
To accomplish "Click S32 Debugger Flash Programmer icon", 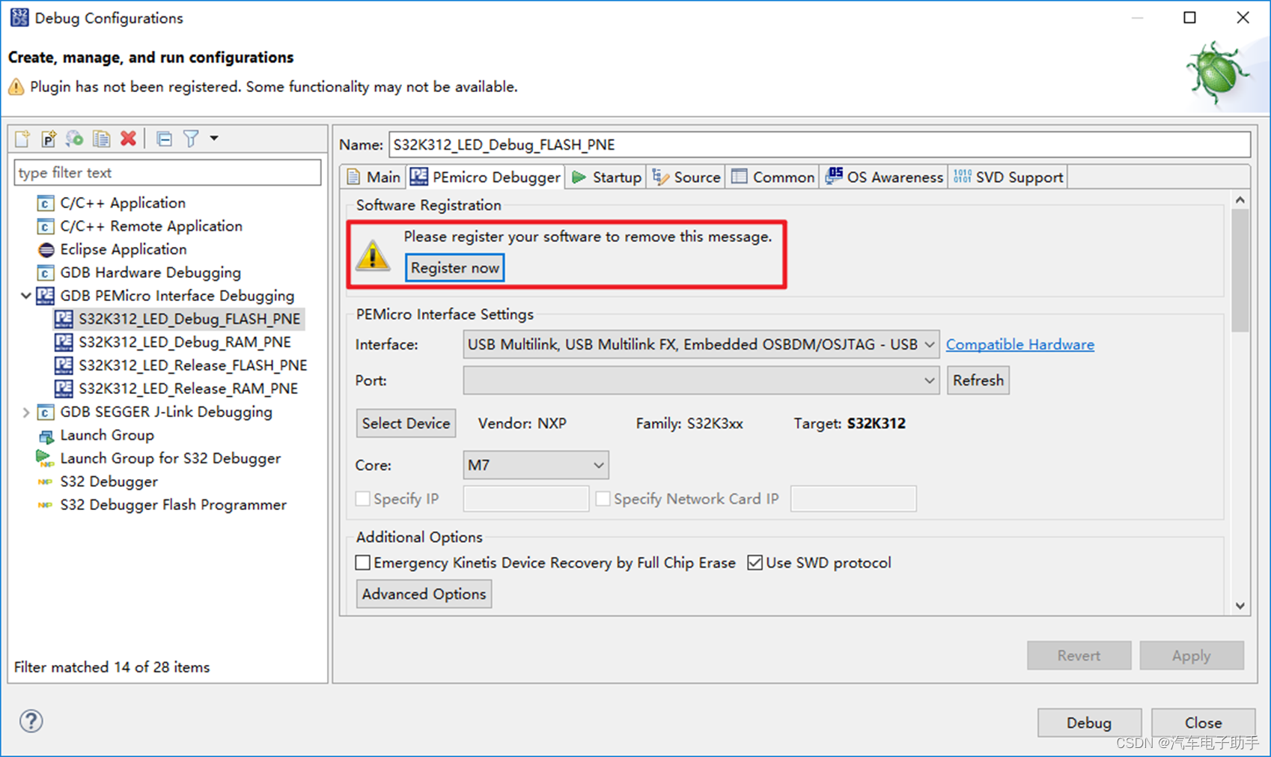I will pos(46,505).
